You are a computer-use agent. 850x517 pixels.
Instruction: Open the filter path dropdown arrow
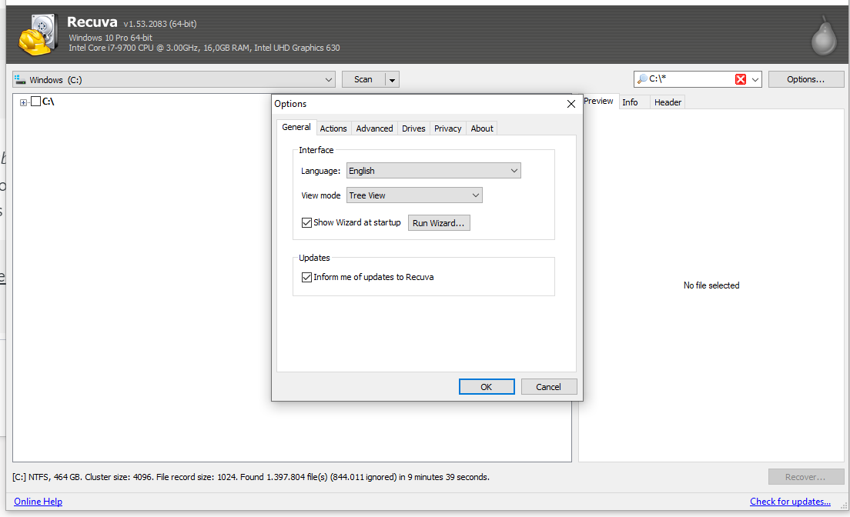coord(755,80)
